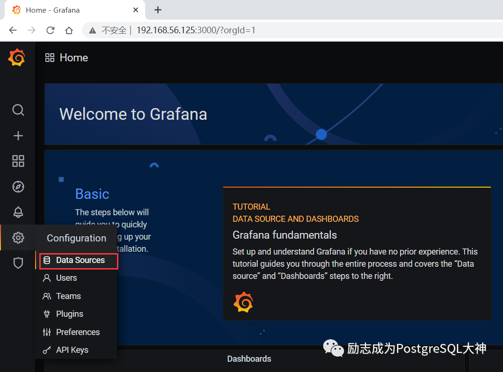
Task: Click the Teams people icon
Action: click(47, 296)
